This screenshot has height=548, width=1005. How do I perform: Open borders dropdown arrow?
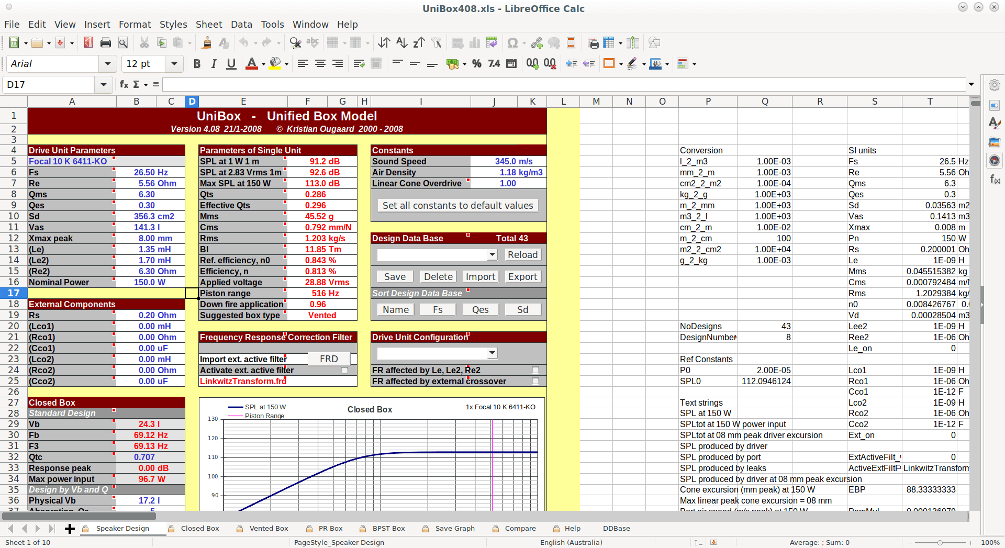[x=621, y=64]
